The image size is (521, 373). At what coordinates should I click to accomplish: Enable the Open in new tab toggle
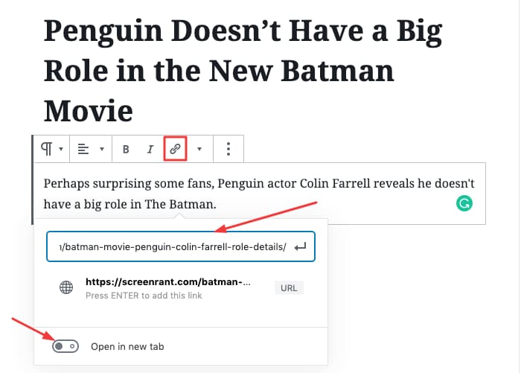[x=65, y=346]
